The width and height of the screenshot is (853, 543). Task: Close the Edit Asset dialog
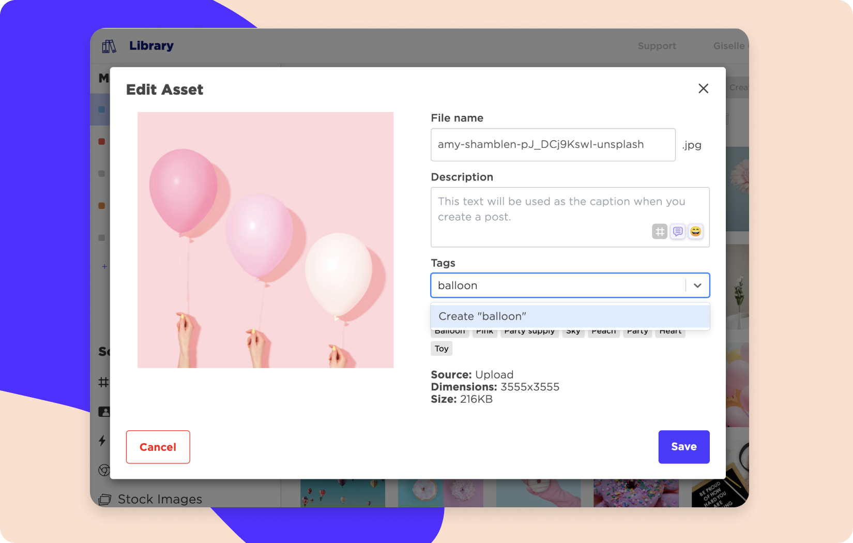click(x=703, y=88)
